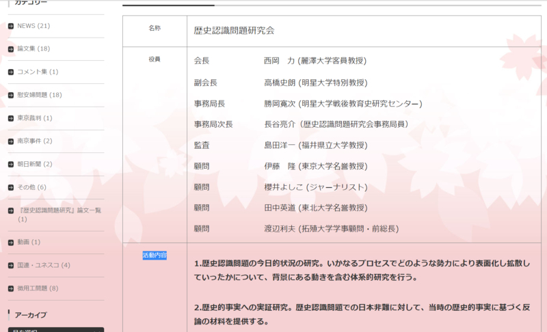This screenshot has height=332, width=547.
Task: Open the 徴用工問題 (8) category link
Action: coord(38,288)
